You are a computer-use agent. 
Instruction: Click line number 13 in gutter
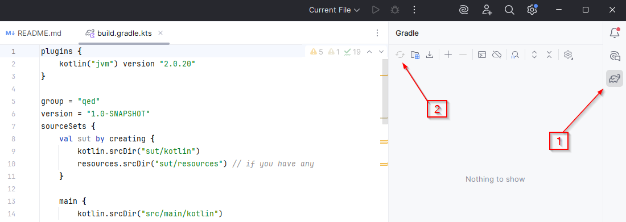click(x=11, y=201)
